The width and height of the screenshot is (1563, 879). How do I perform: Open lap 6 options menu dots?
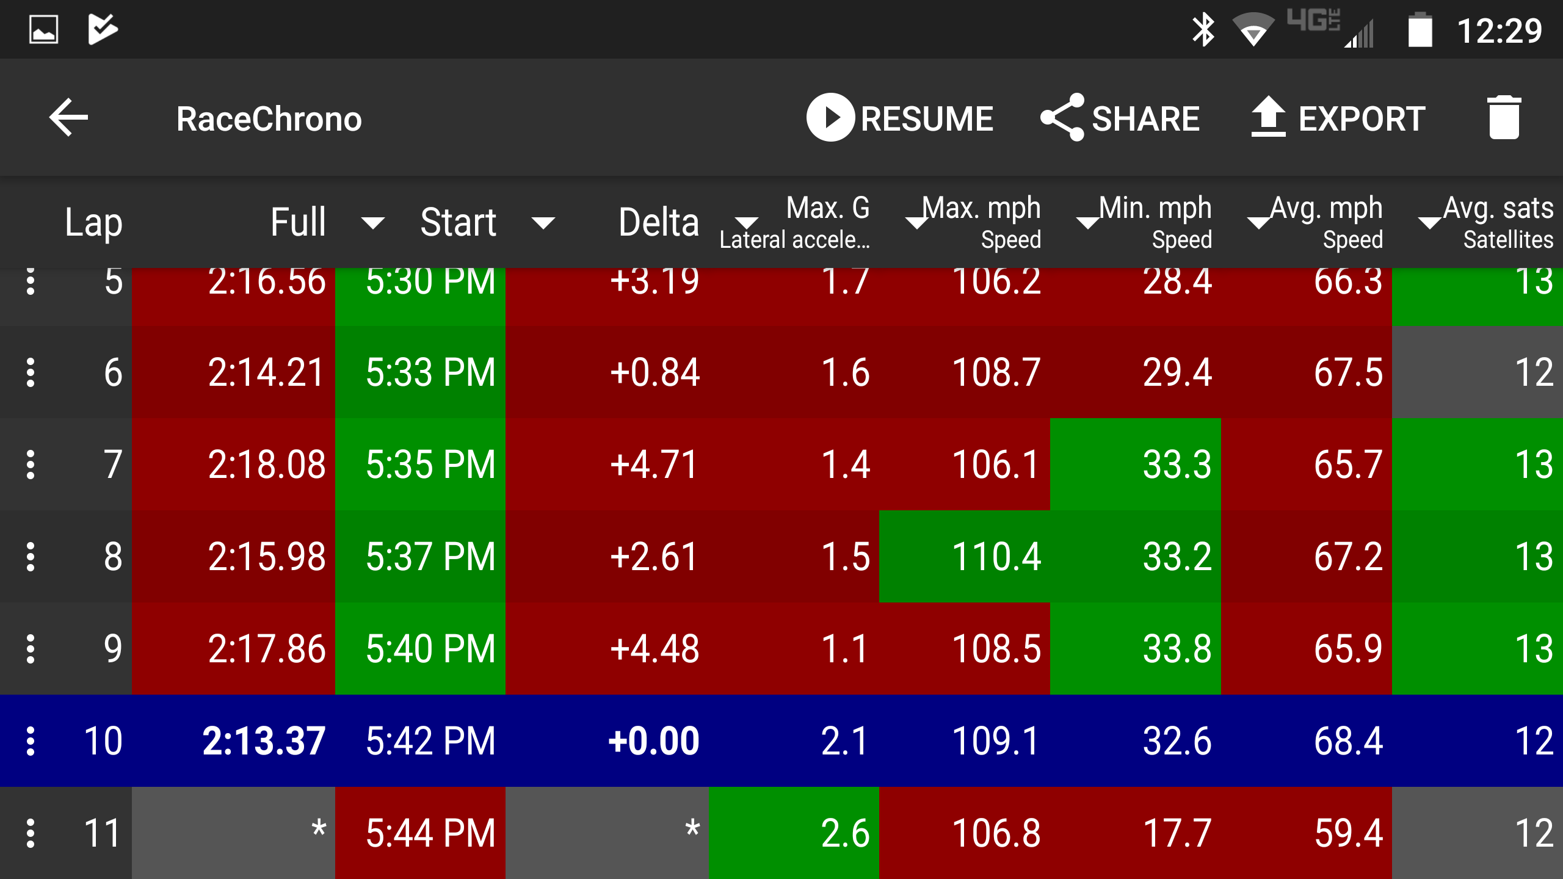[x=31, y=372]
